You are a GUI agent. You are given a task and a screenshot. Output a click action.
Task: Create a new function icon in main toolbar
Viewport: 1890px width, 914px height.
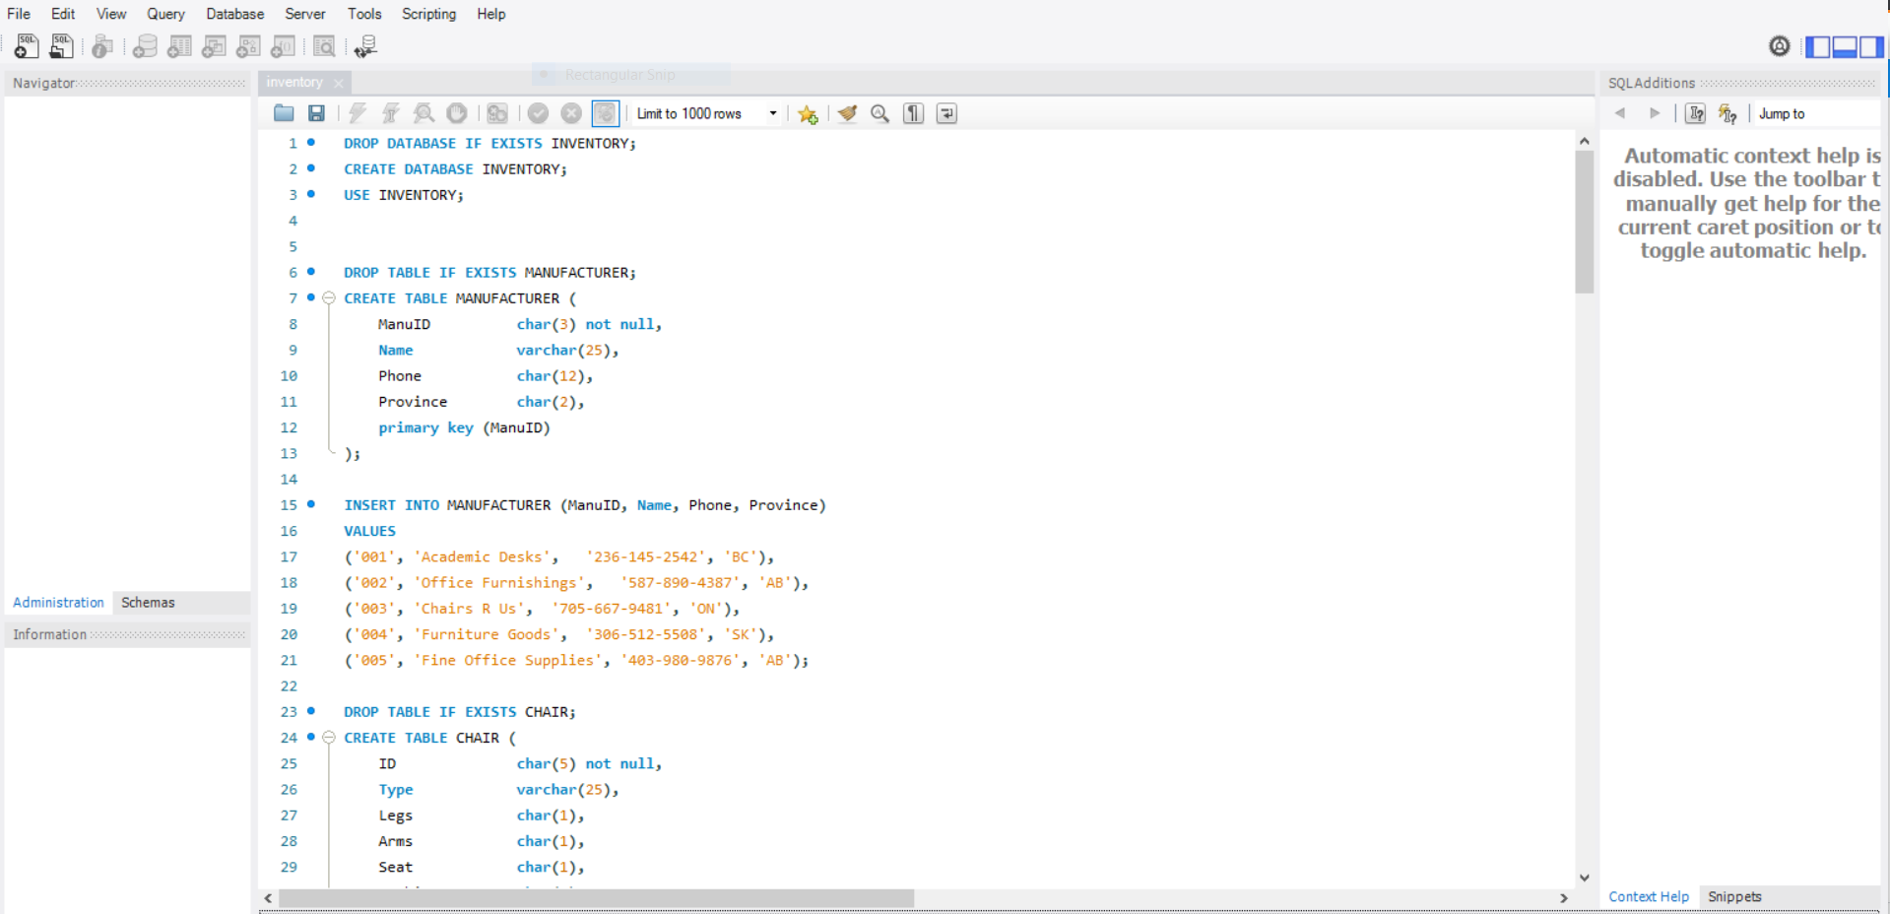(x=283, y=46)
